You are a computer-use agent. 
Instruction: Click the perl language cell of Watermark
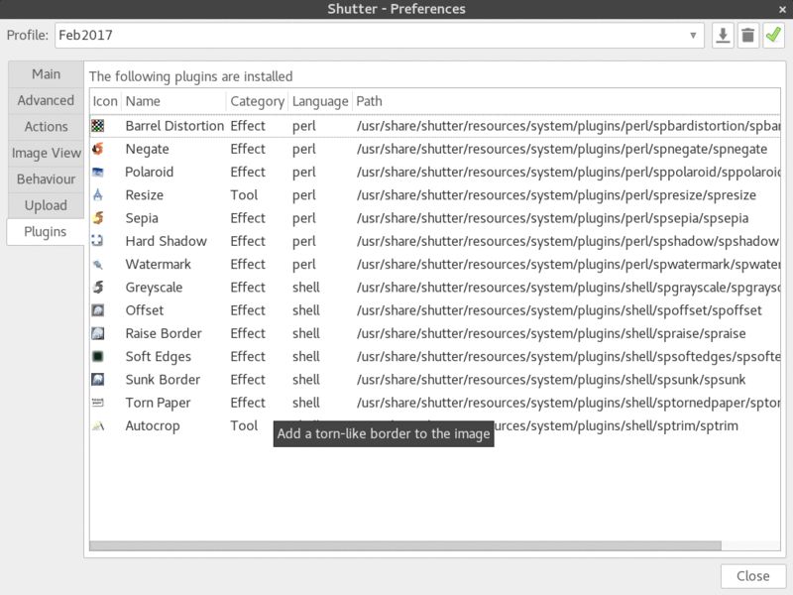point(304,265)
